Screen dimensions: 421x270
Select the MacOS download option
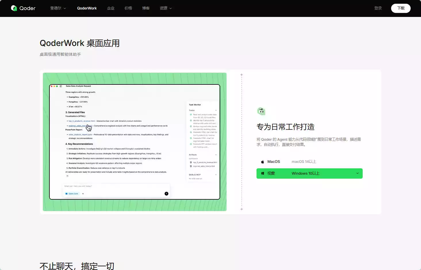tap(309, 162)
